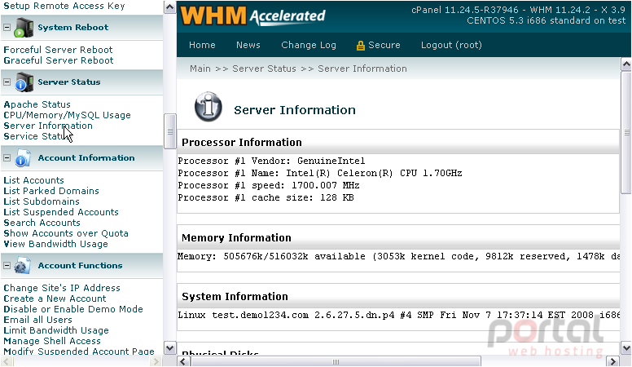Open List Parked Domains
The image size is (632, 367).
[x=51, y=191]
